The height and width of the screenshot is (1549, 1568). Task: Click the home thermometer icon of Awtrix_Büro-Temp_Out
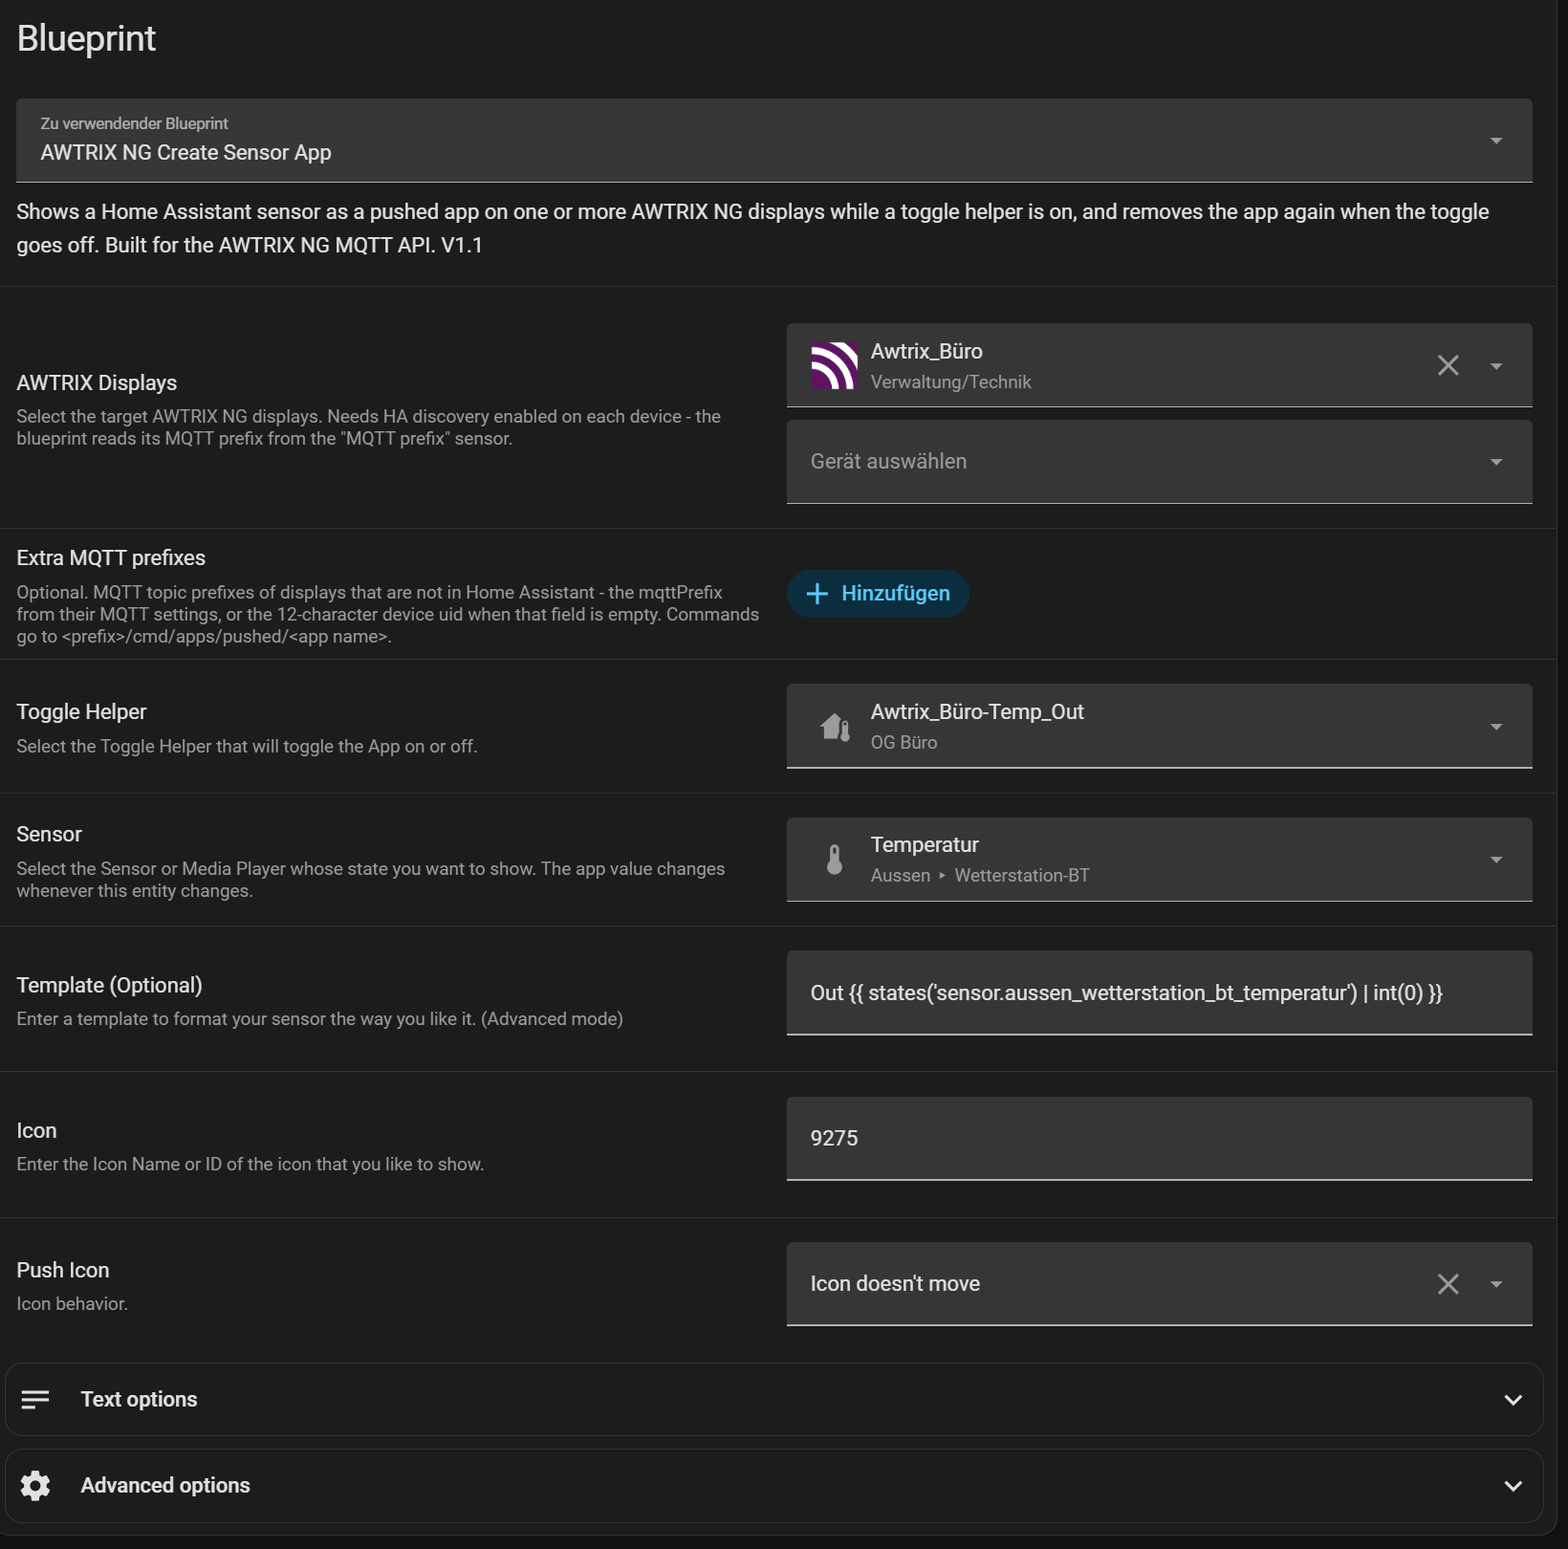tap(835, 727)
